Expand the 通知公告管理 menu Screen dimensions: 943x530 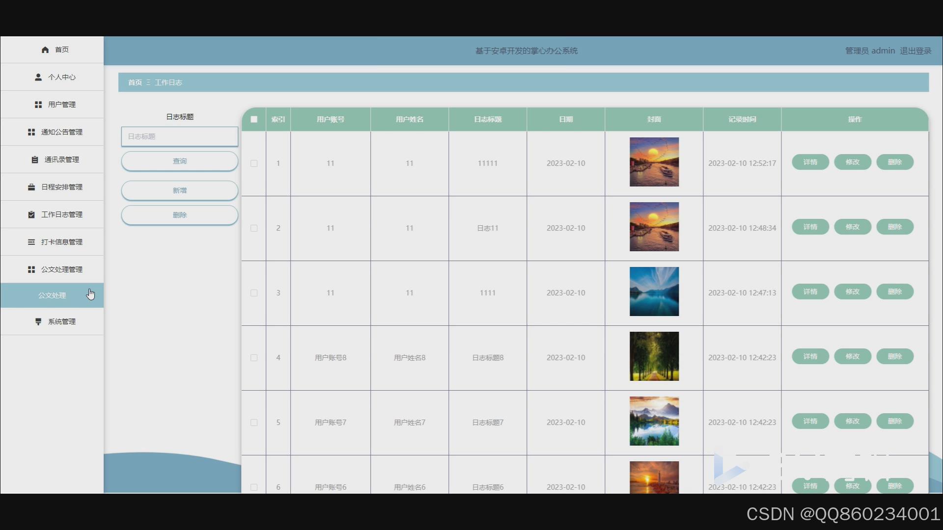(x=52, y=132)
